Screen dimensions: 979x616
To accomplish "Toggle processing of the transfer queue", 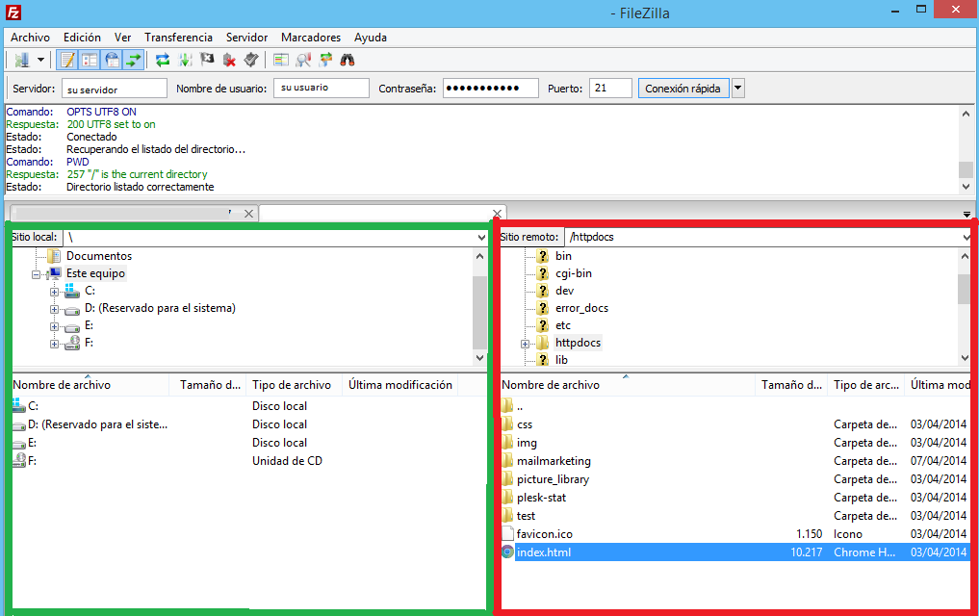I will [x=185, y=60].
